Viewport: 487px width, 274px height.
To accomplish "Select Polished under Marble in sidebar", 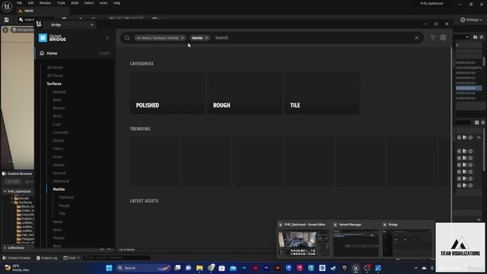I will (x=66, y=197).
